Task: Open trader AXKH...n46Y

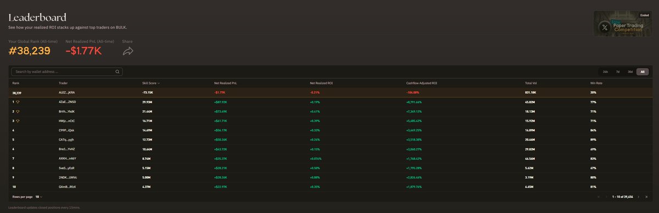Action: pyautogui.click(x=67, y=159)
